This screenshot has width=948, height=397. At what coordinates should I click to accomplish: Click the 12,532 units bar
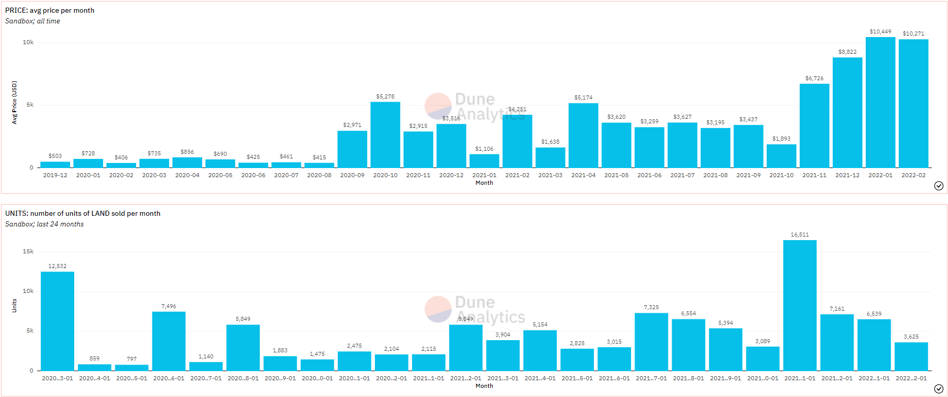tap(57, 321)
